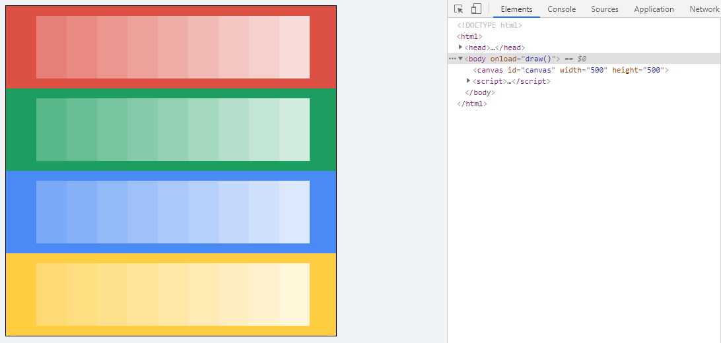Switch to the Sources tab
The image size is (721, 343).
[605, 9]
